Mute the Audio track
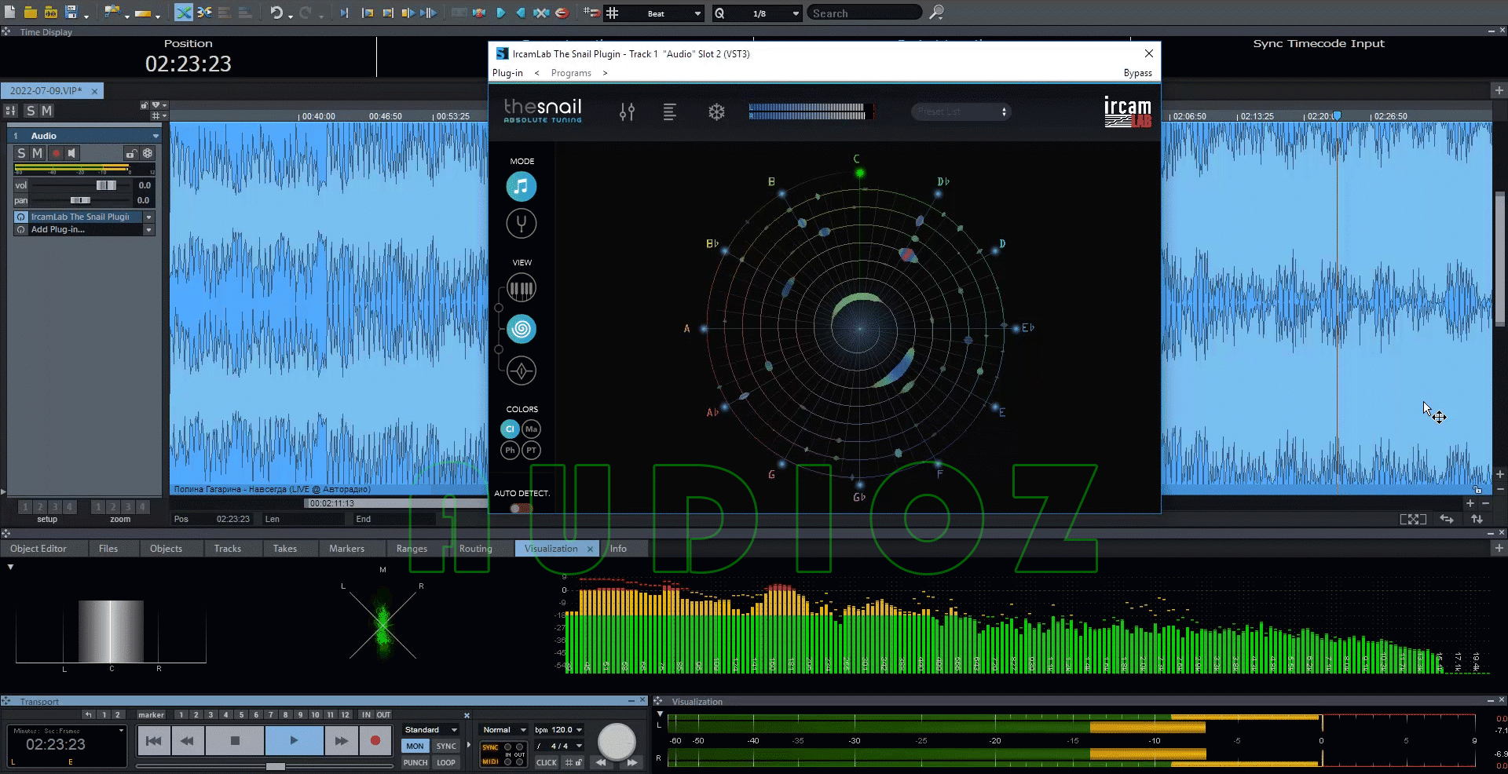This screenshot has width=1508, height=774. 37,154
